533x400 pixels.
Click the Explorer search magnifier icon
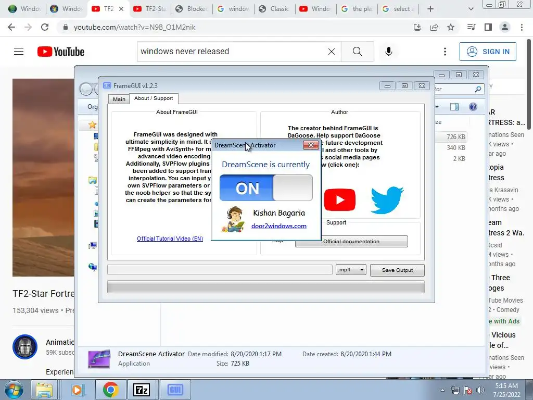click(478, 89)
